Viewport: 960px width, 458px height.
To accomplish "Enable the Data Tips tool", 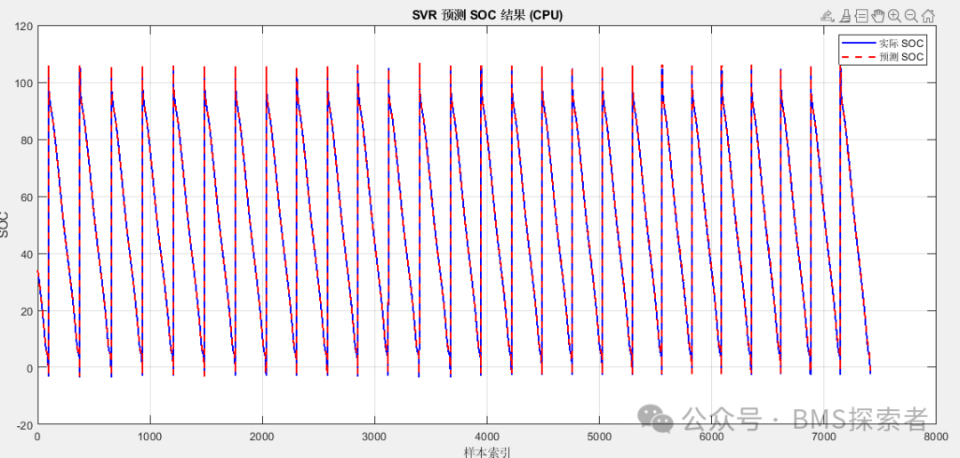I will (861, 16).
